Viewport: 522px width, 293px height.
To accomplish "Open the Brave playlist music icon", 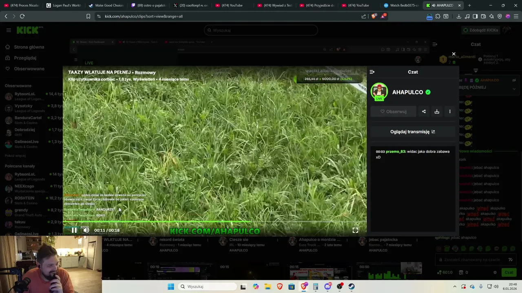I will pos(467,16).
